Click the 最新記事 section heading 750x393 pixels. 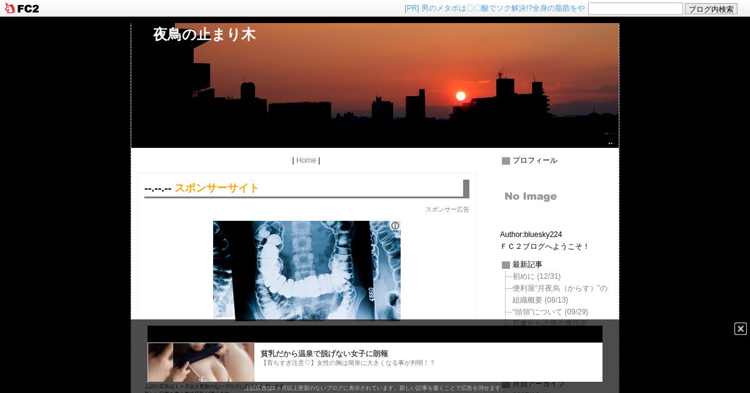pos(527,264)
